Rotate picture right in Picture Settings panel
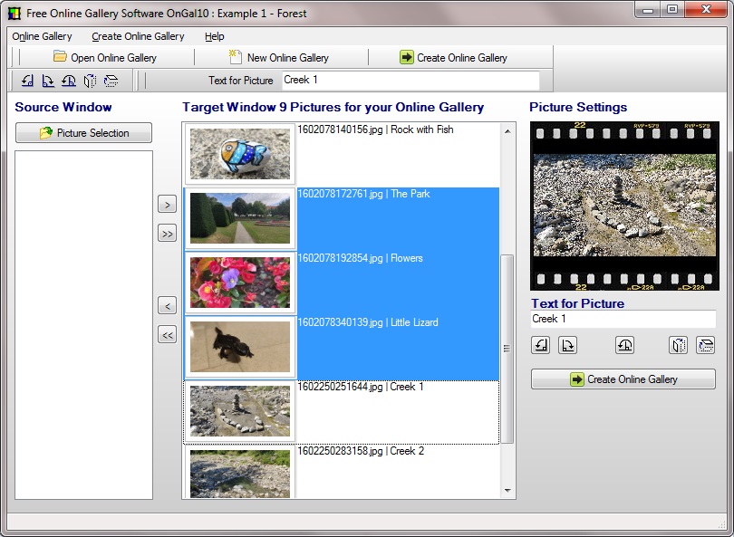 point(567,345)
